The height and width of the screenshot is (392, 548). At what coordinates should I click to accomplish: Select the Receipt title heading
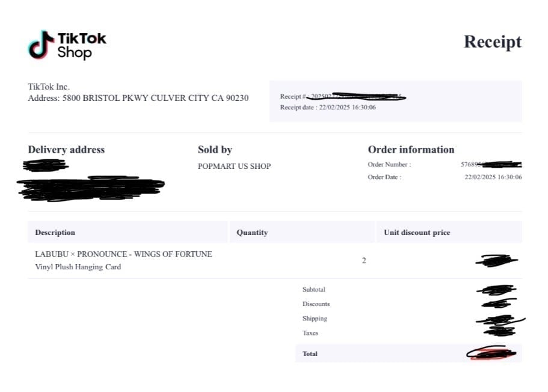[493, 42]
